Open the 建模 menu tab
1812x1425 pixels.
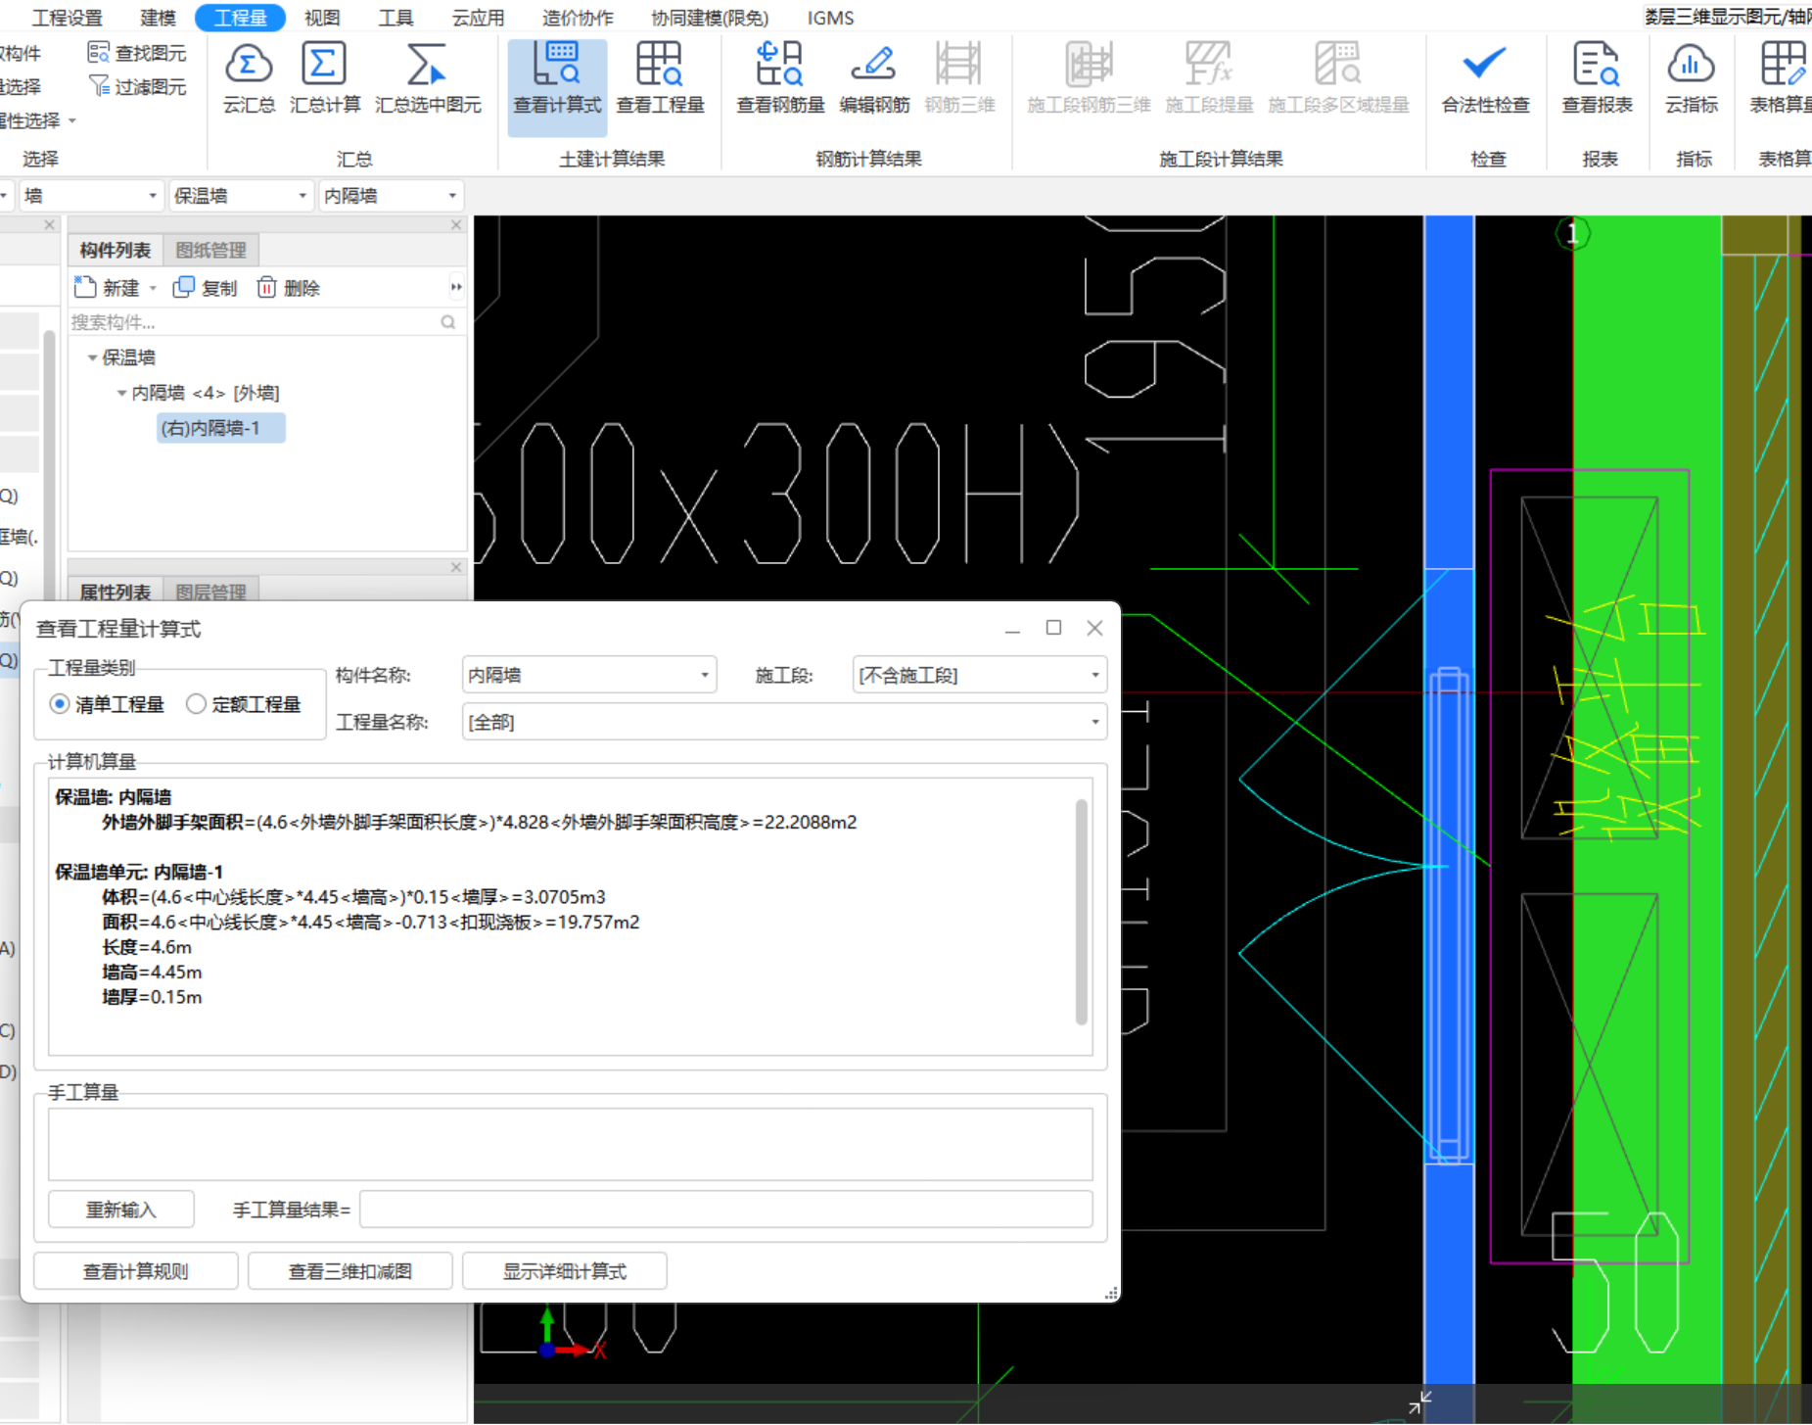click(158, 18)
